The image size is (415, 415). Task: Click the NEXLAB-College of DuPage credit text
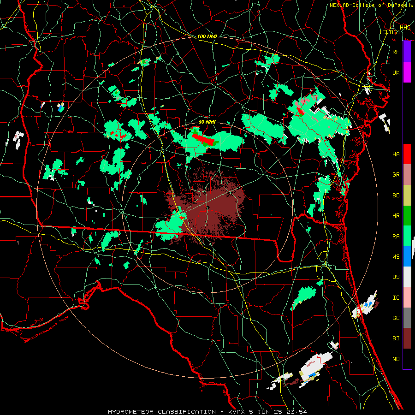point(371,5)
